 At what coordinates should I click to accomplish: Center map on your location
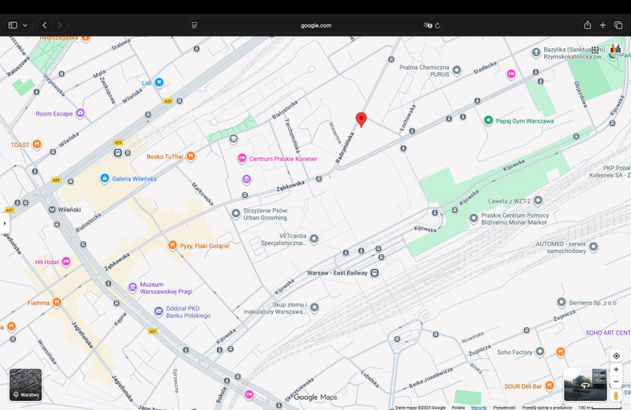pyautogui.click(x=616, y=356)
